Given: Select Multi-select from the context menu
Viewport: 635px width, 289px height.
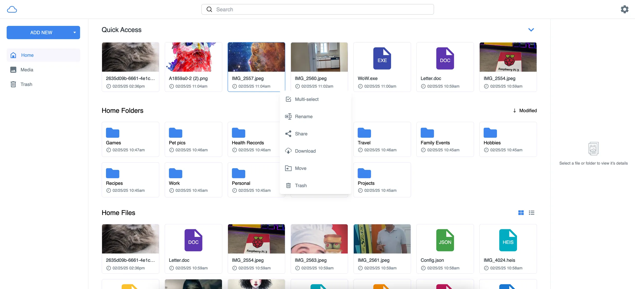Looking at the screenshot, I should (x=307, y=99).
